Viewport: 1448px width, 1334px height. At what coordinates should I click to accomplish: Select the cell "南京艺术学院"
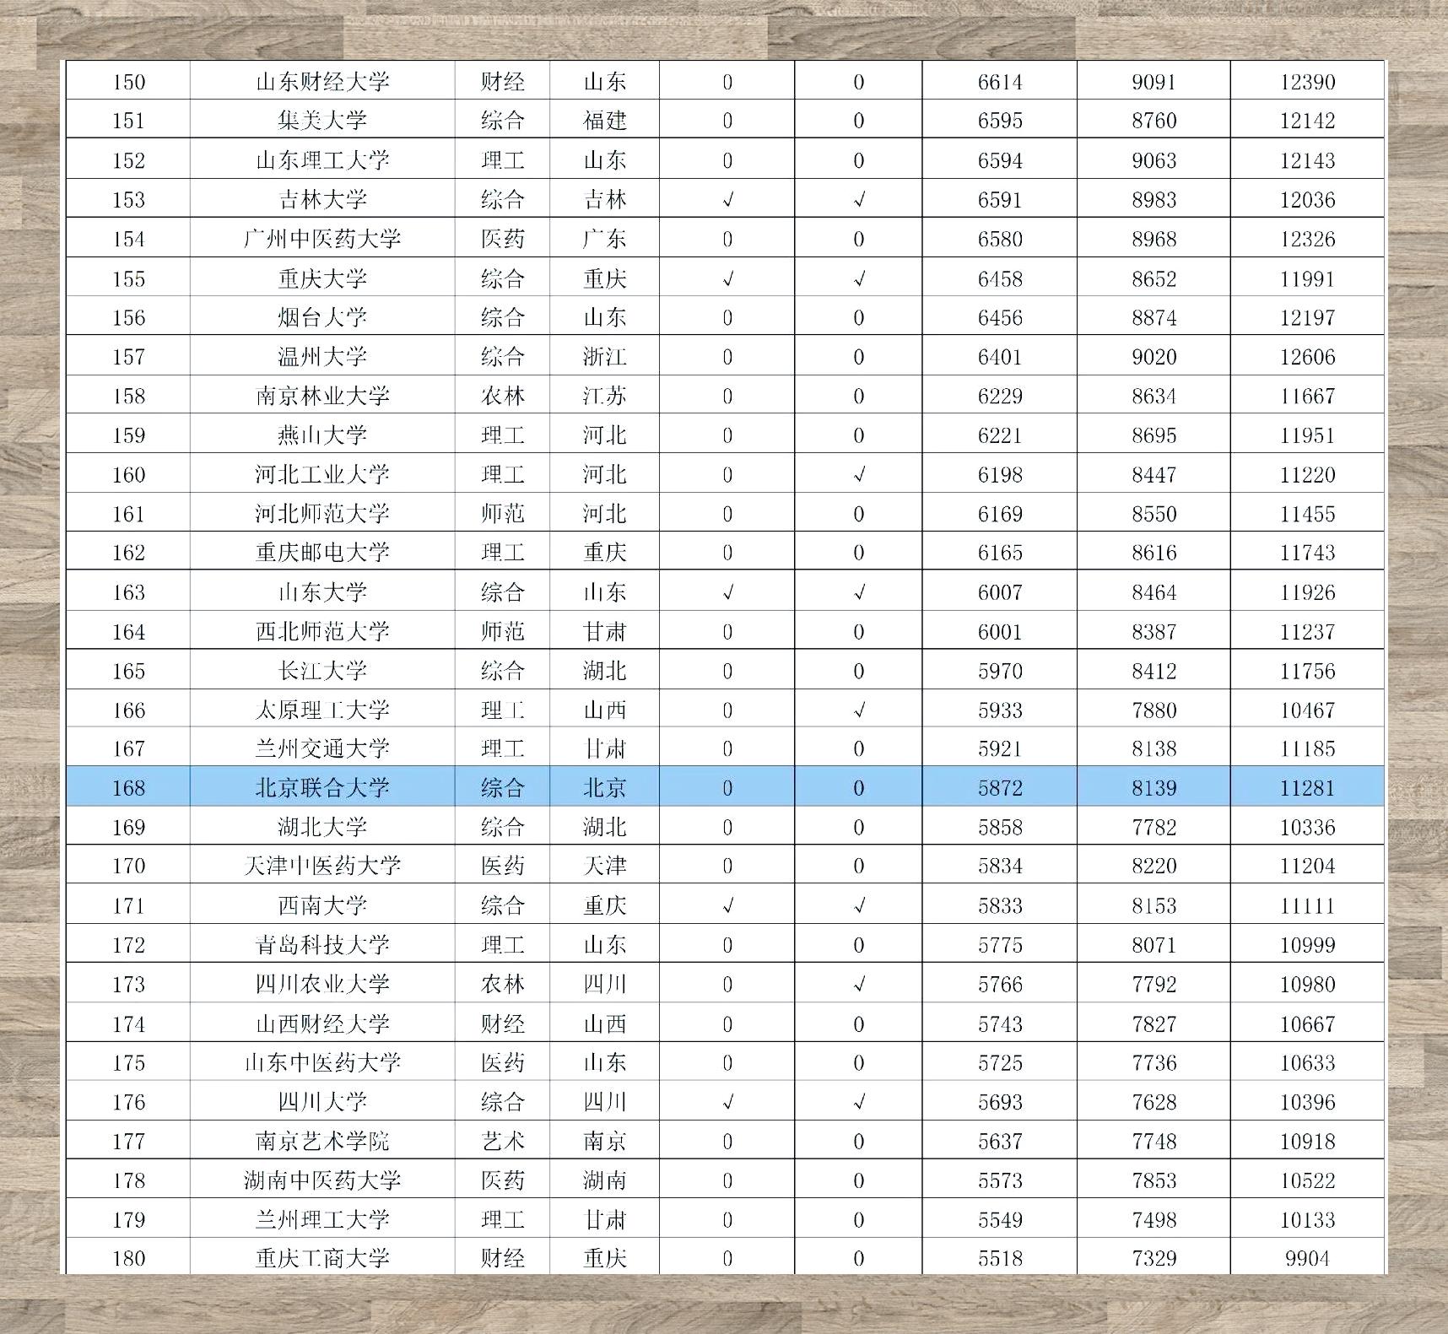322,1141
